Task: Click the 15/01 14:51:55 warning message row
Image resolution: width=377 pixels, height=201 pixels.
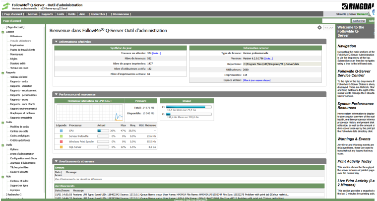Action: pos(189,195)
